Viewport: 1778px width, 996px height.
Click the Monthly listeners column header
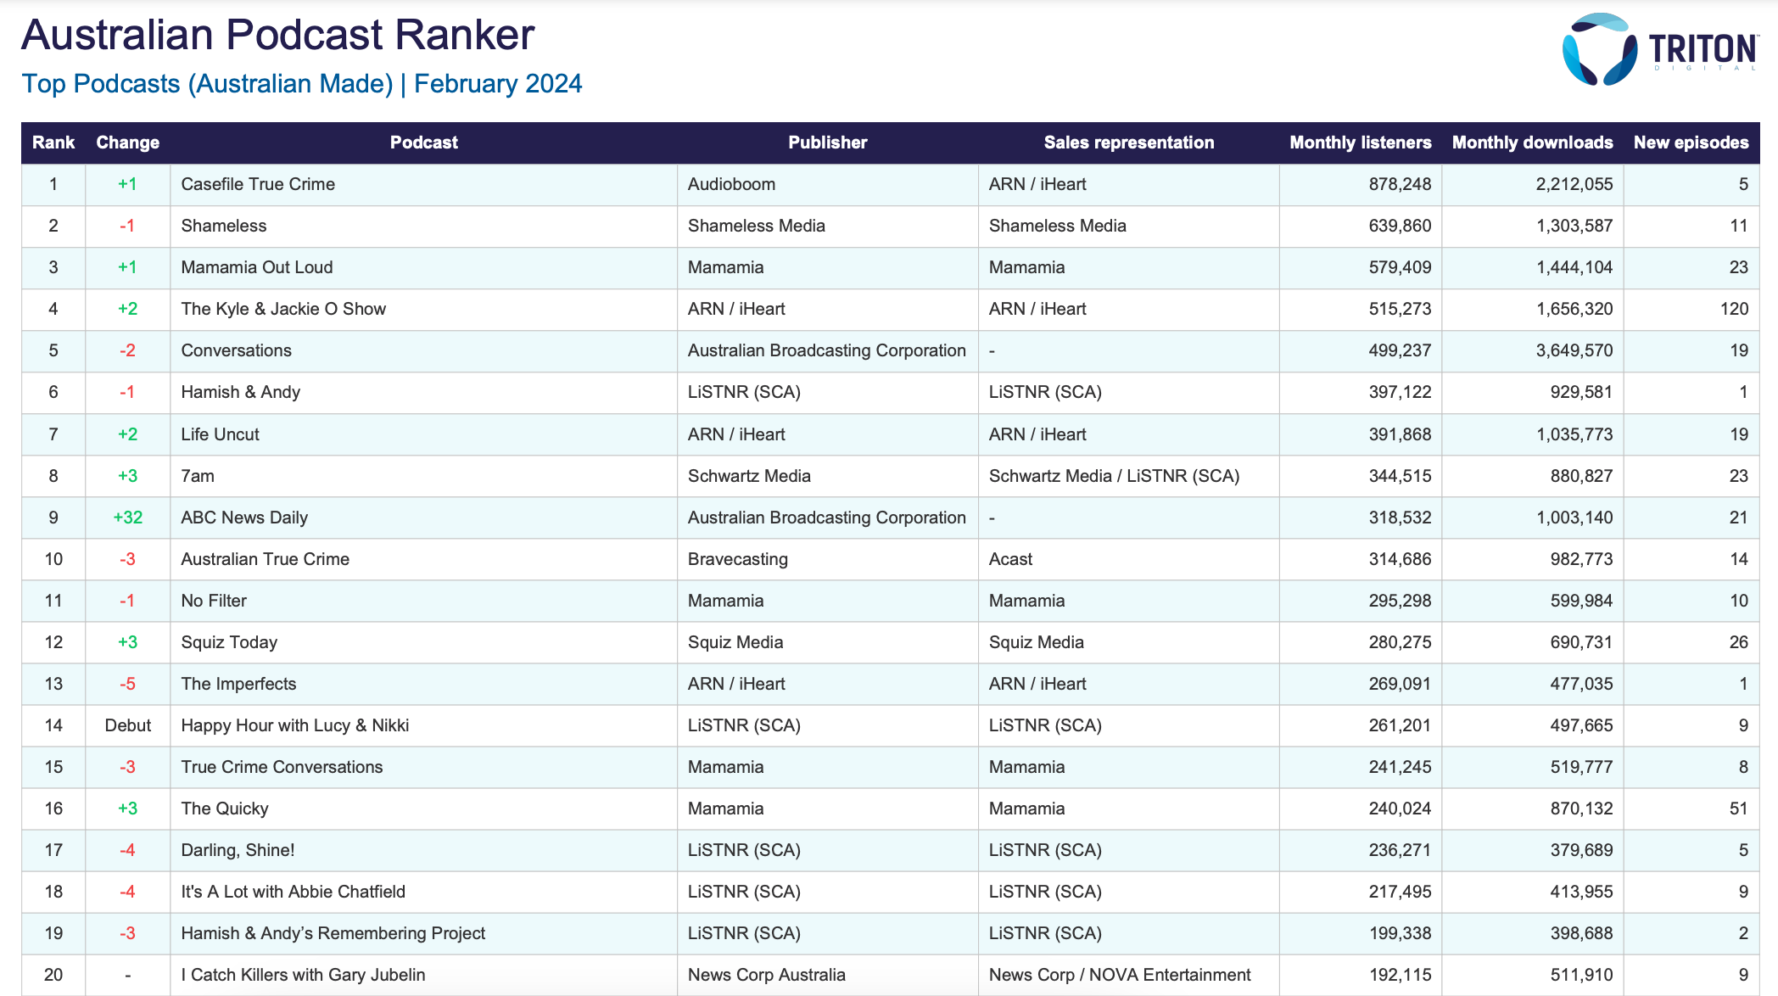[1361, 143]
